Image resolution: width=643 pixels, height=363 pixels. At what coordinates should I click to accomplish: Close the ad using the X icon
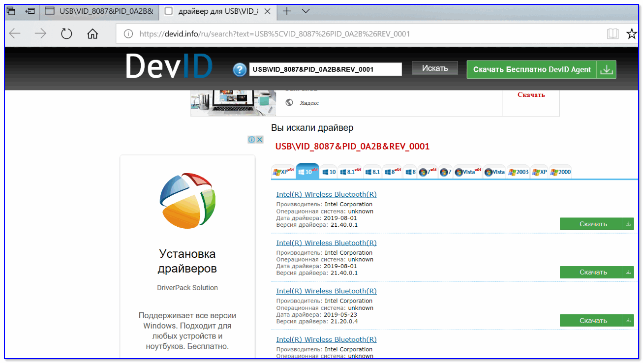click(260, 140)
